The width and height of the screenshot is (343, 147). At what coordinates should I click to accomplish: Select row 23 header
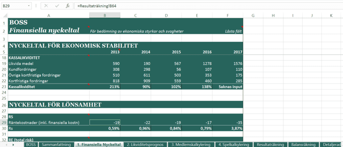point(4,87)
